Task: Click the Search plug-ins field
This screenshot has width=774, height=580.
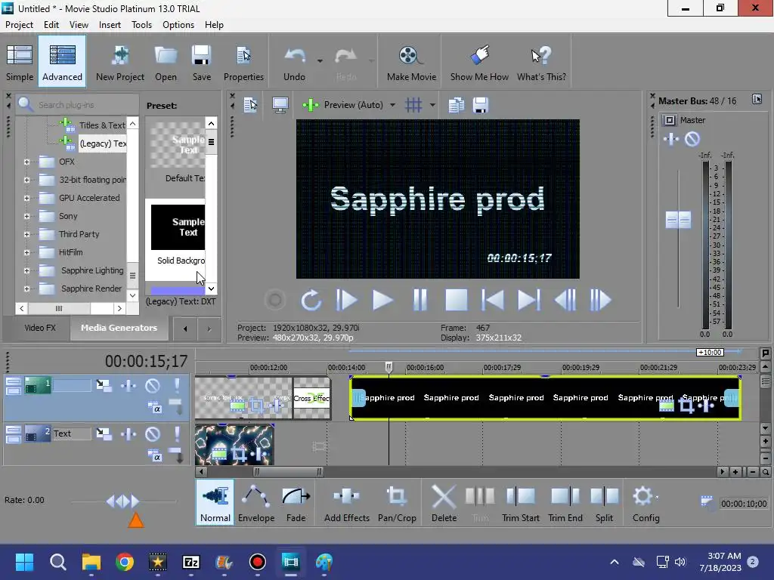Action: (78, 104)
